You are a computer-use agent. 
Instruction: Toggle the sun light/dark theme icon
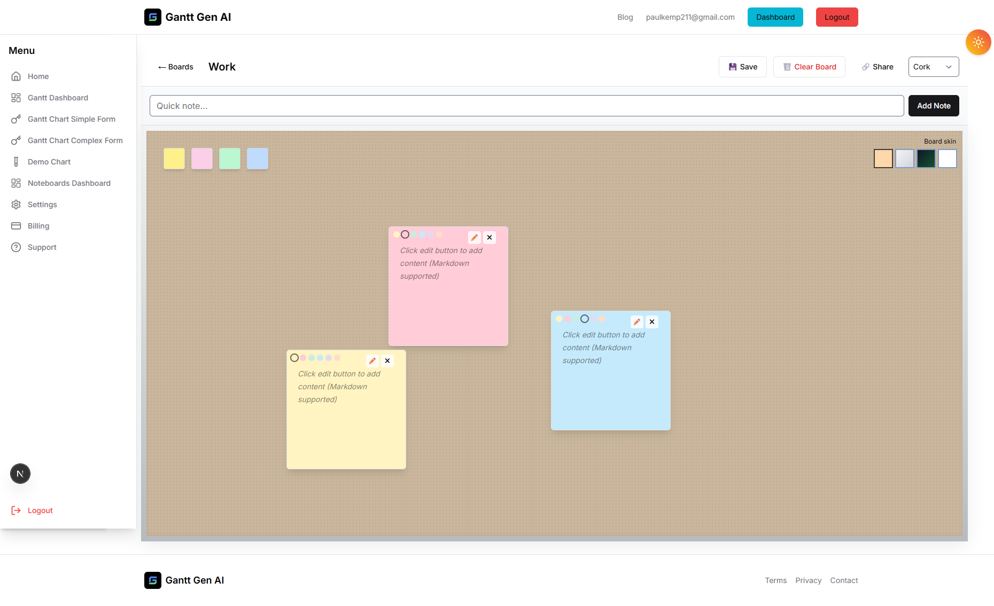point(978,42)
